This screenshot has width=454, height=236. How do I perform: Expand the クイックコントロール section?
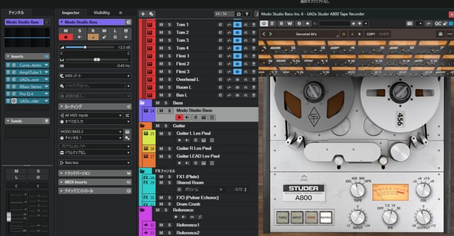pyautogui.click(x=95, y=191)
